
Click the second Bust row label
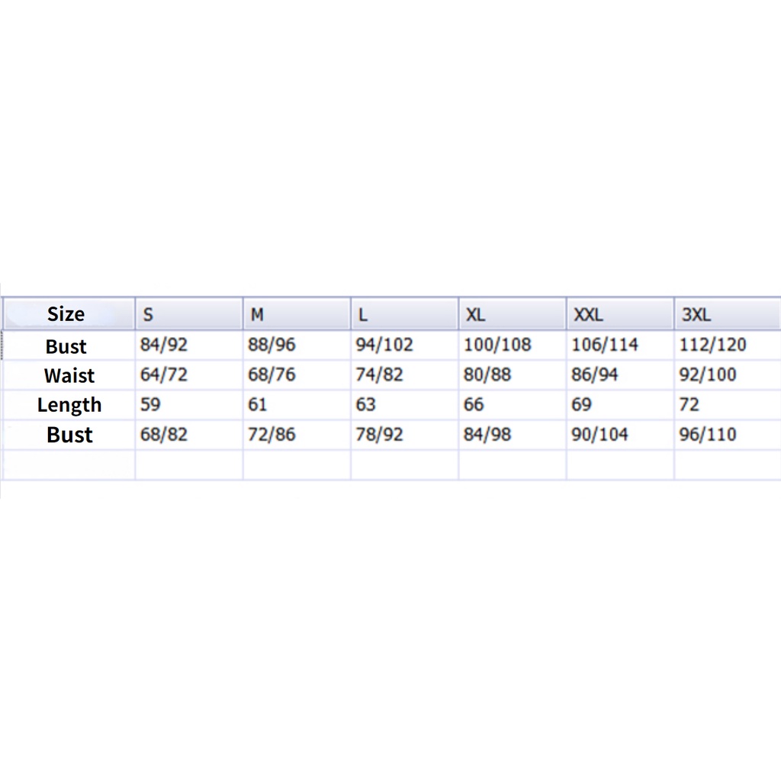click(69, 435)
